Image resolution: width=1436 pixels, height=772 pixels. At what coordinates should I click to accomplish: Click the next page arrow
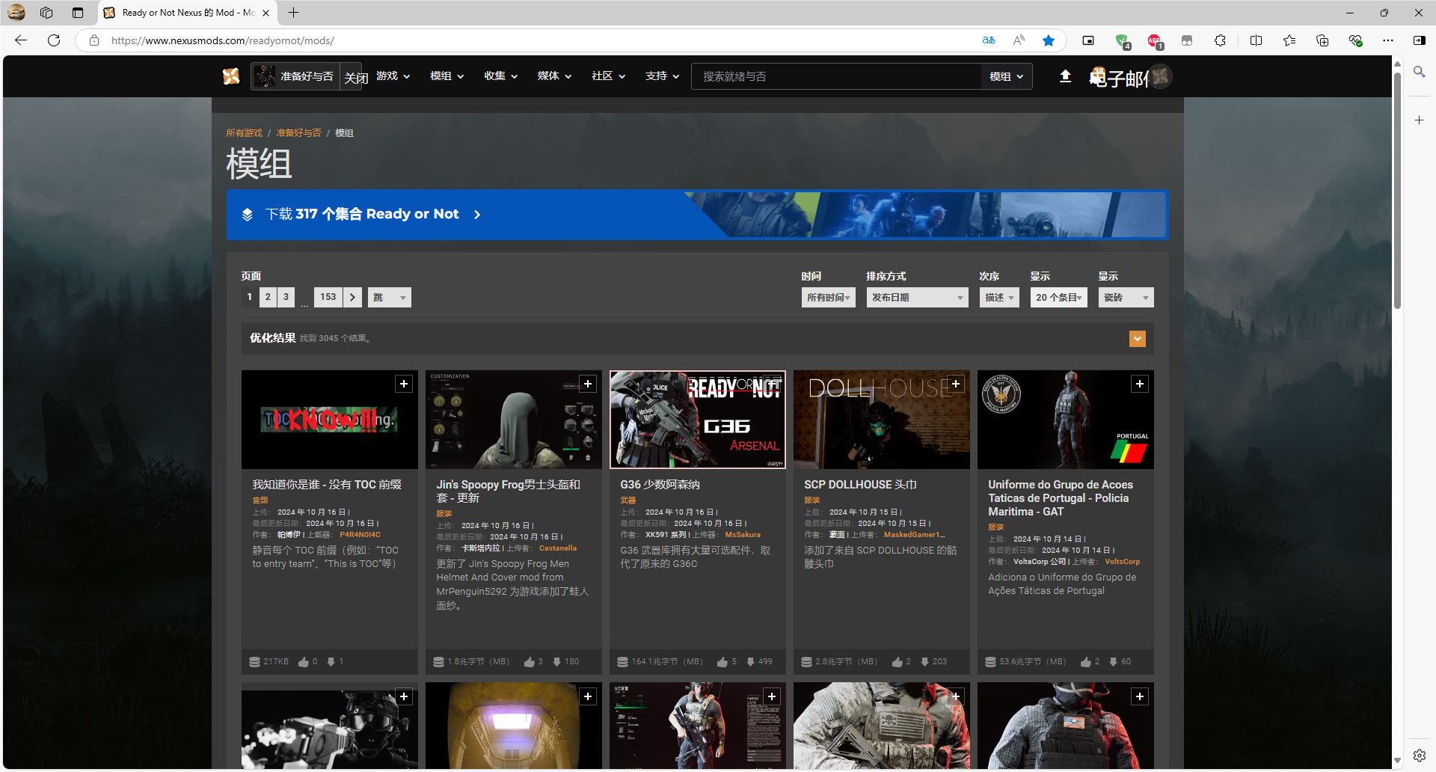point(353,297)
